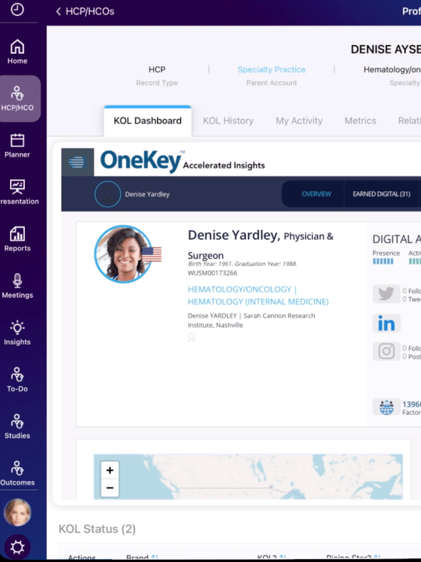Viewport: 421px width, 562px height.
Task: Open the LinkedIn profile icon
Action: pos(387,323)
